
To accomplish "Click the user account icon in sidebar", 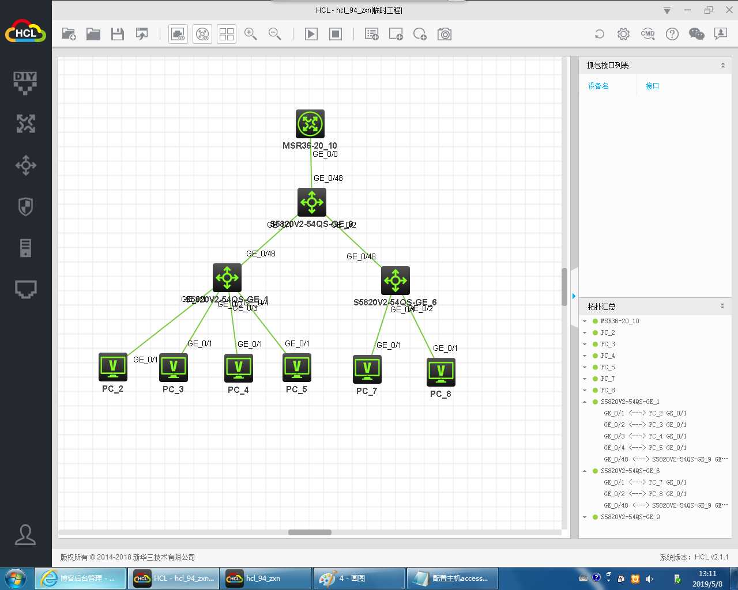I will coord(25,535).
